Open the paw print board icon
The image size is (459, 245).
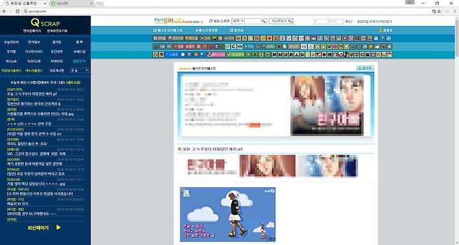(330, 46)
